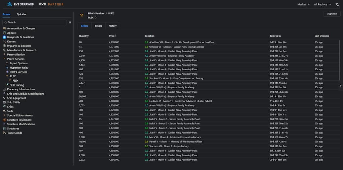The image size is (343, 170).
Task: Click the Apparel category icon
Action: click(4, 33)
